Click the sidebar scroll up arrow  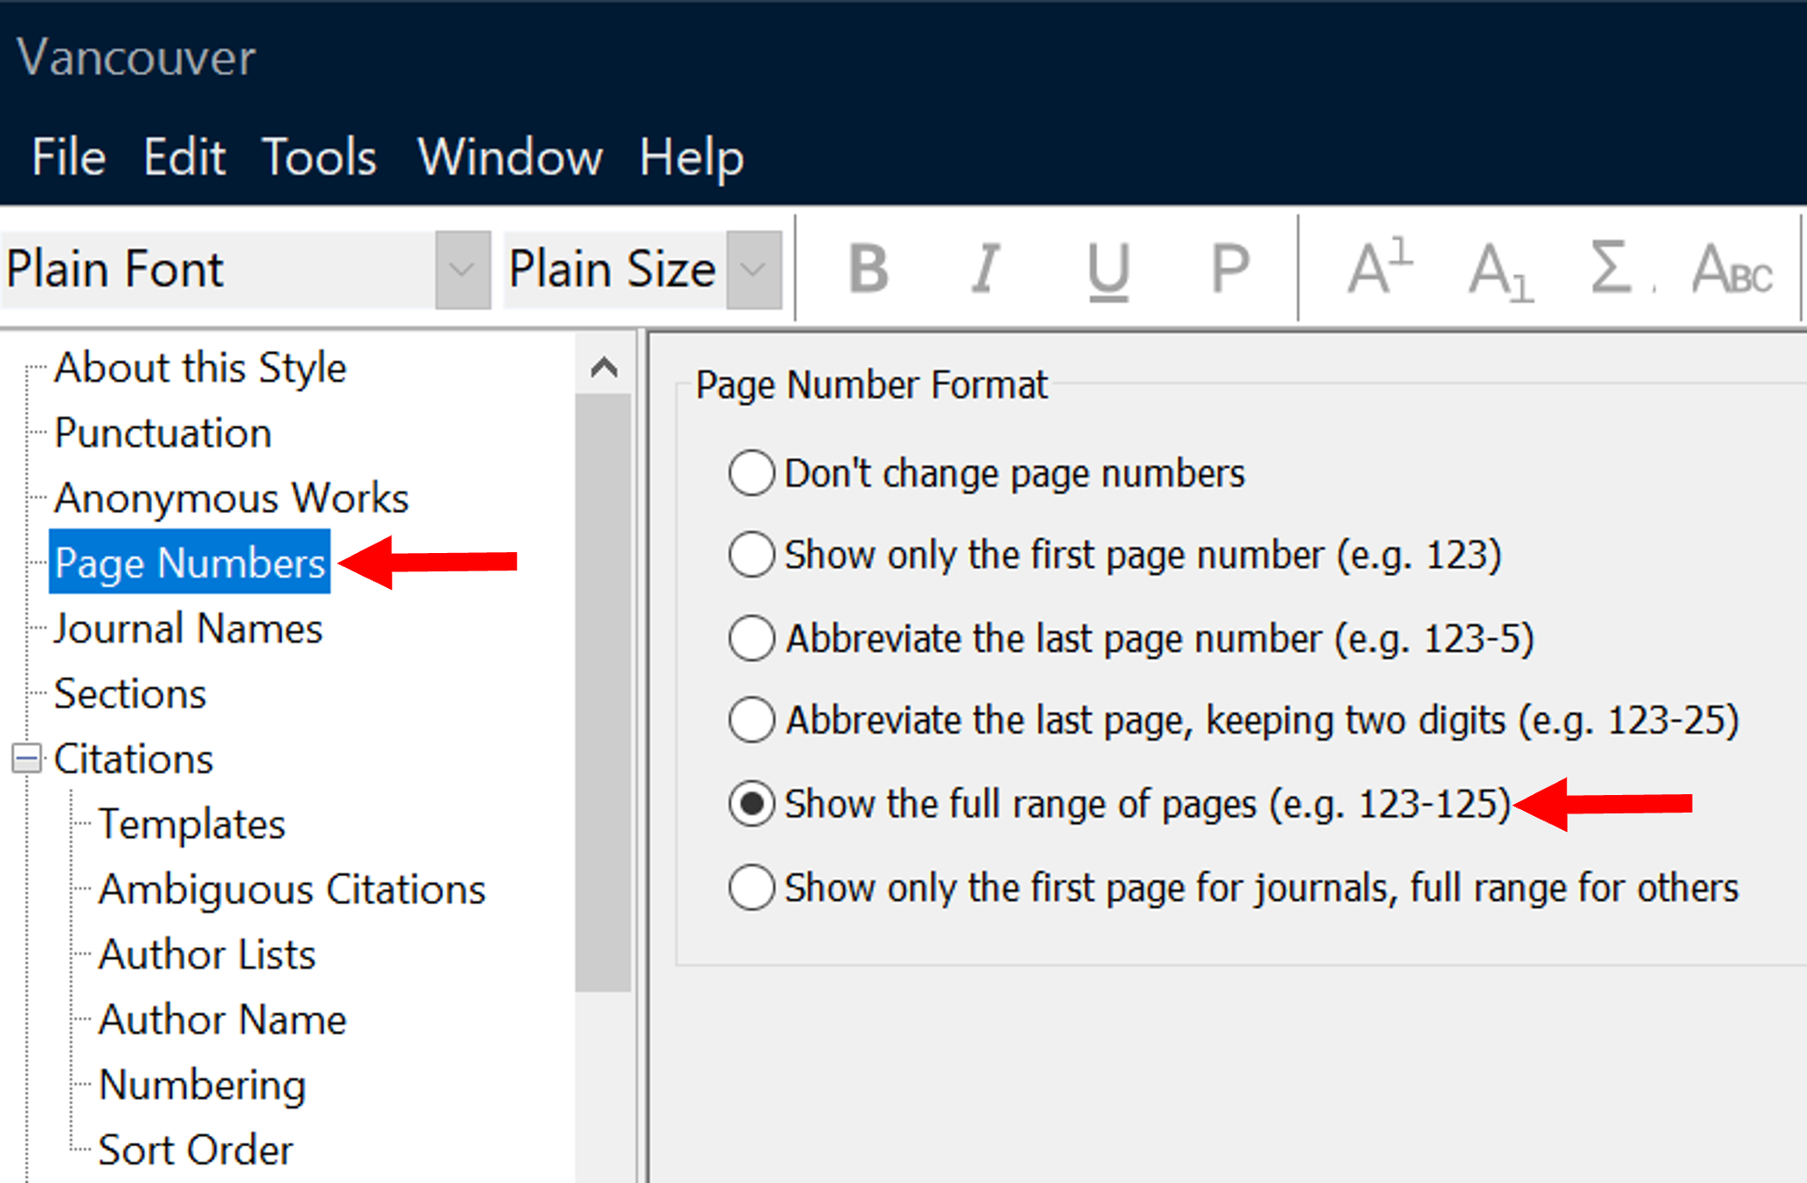pyautogui.click(x=604, y=367)
